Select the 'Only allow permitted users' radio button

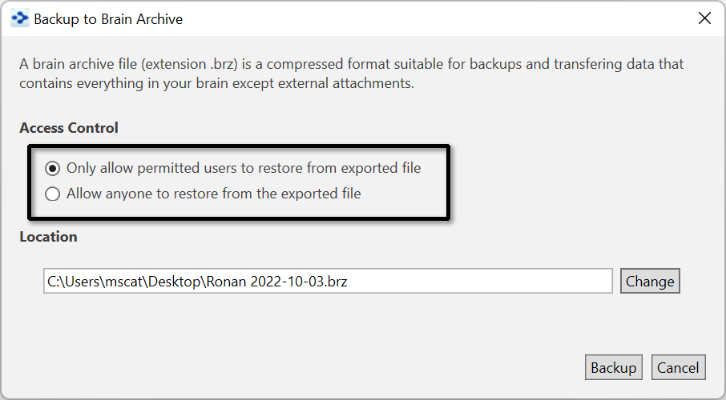[x=53, y=169]
